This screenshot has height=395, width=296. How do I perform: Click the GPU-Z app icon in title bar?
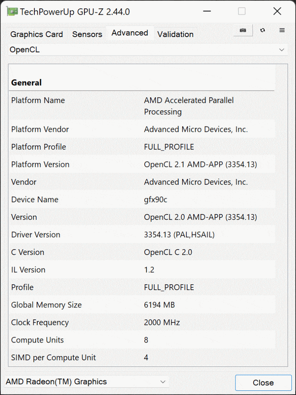click(x=12, y=12)
